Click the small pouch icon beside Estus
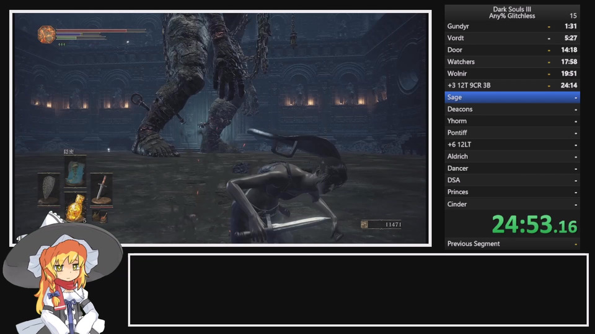Image resolution: width=595 pixels, height=334 pixels. pyautogui.click(x=100, y=216)
